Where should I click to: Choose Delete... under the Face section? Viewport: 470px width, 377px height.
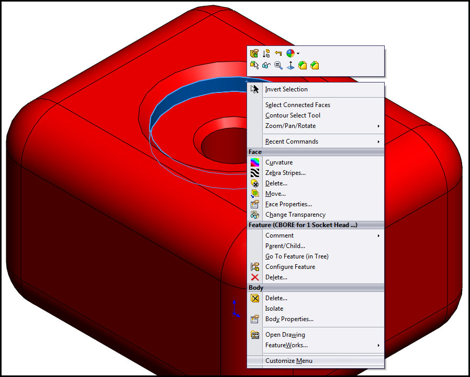[316, 183]
